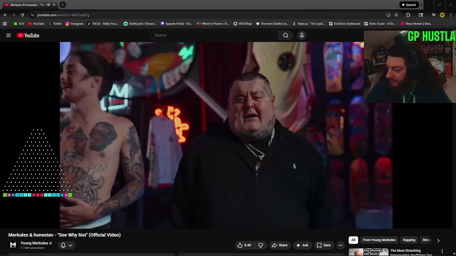
Task: Open the Dashboard / Stream... bookmark
Action: 140,23
